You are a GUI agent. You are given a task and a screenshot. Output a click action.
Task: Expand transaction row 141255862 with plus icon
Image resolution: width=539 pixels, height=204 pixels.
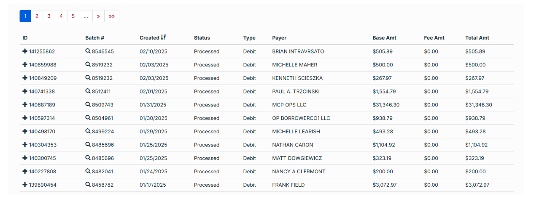pyautogui.click(x=25, y=51)
